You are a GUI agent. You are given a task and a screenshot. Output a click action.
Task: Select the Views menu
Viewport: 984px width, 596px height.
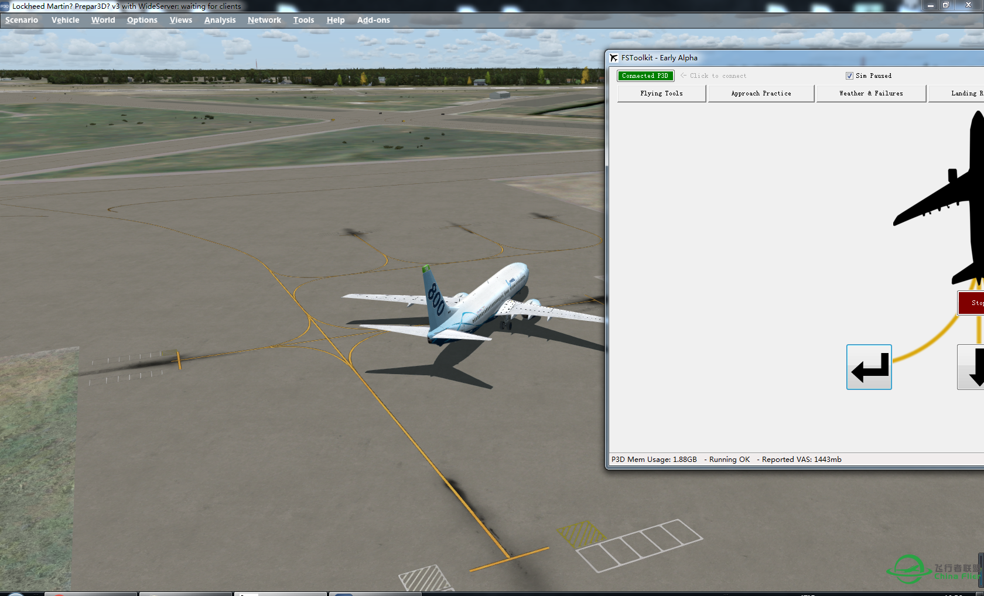click(x=181, y=20)
